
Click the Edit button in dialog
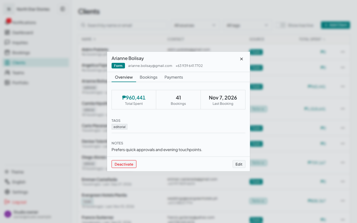point(239,164)
